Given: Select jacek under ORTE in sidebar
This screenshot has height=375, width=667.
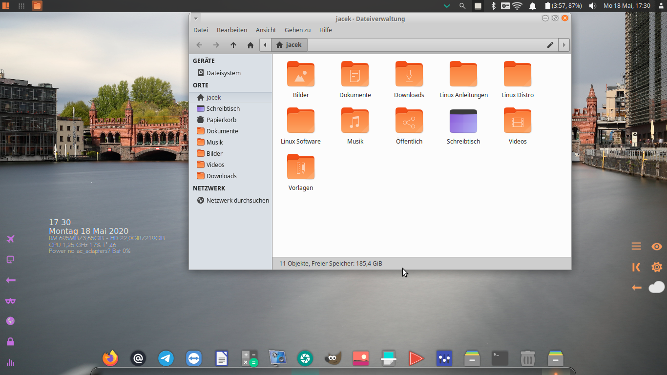Looking at the screenshot, I should (x=230, y=97).
